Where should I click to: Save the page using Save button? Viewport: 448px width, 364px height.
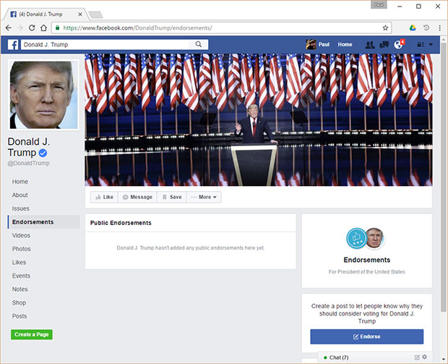click(x=172, y=197)
